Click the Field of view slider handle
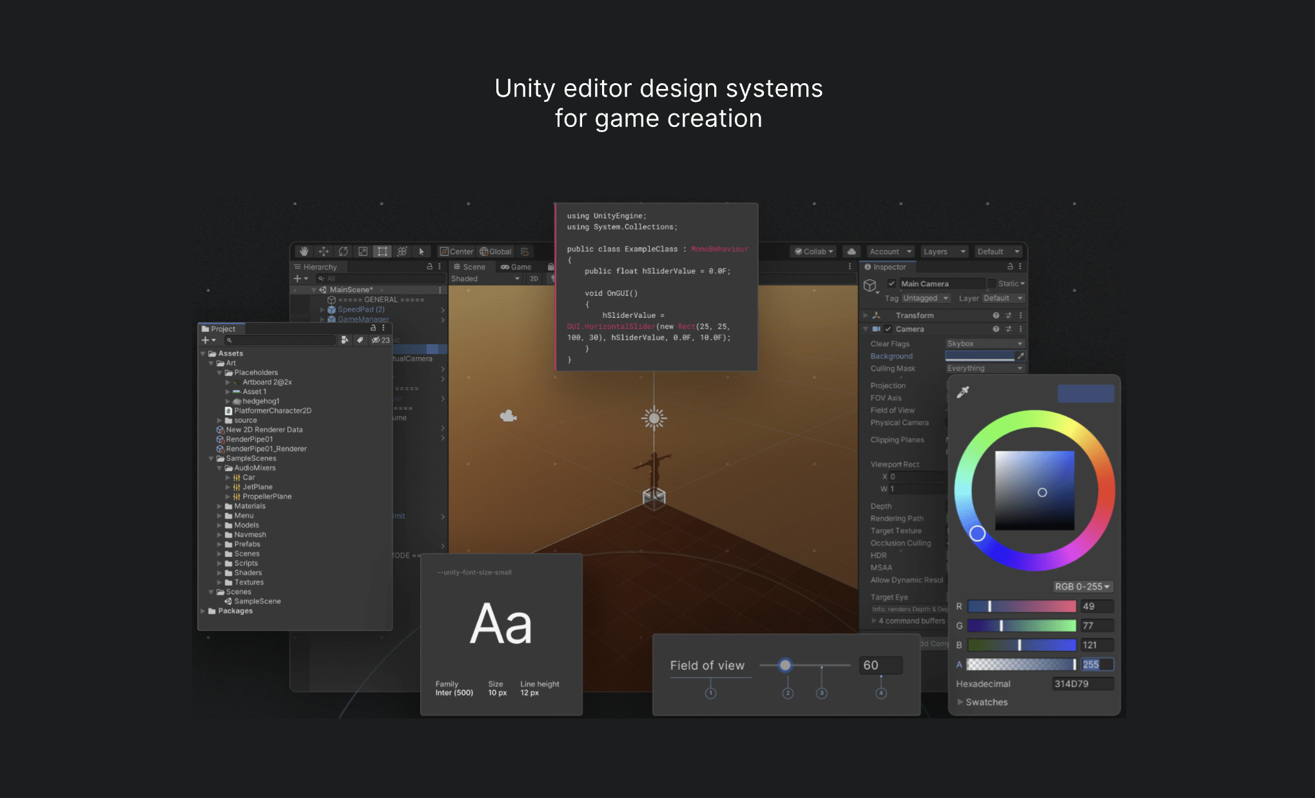The width and height of the screenshot is (1315, 798). pos(785,665)
